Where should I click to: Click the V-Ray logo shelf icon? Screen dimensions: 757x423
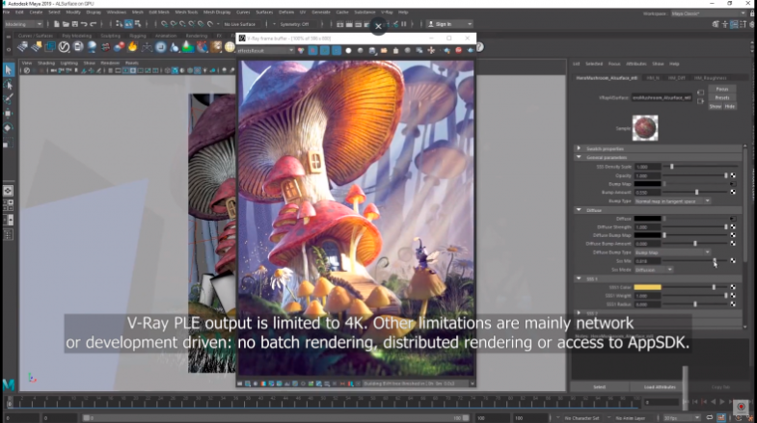64,47
